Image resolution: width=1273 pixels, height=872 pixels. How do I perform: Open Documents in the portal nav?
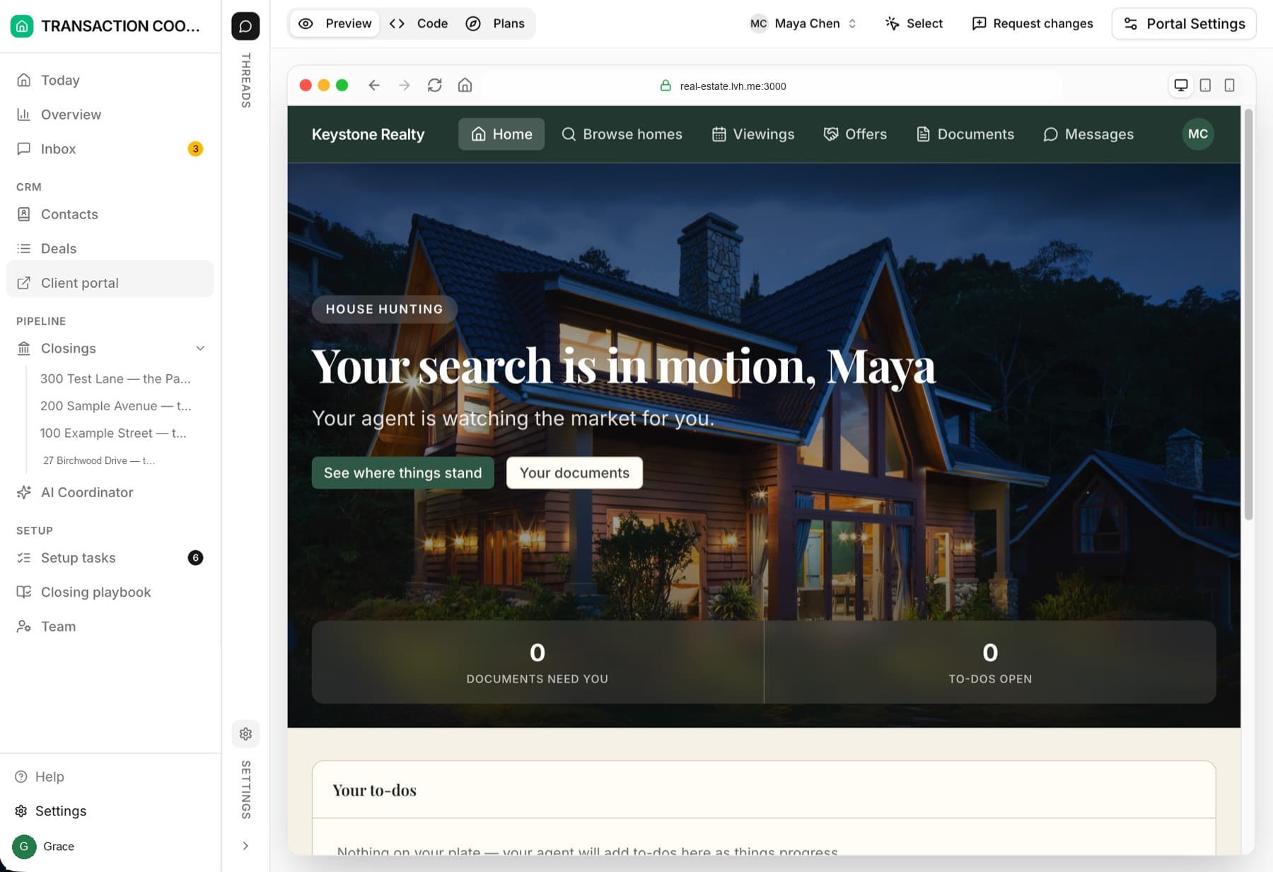pyautogui.click(x=965, y=134)
